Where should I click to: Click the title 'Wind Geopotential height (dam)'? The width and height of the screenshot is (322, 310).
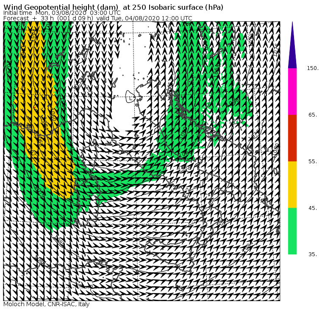click(61, 7)
